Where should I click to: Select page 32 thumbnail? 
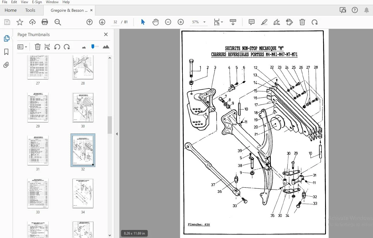click(x=83, y=150)
